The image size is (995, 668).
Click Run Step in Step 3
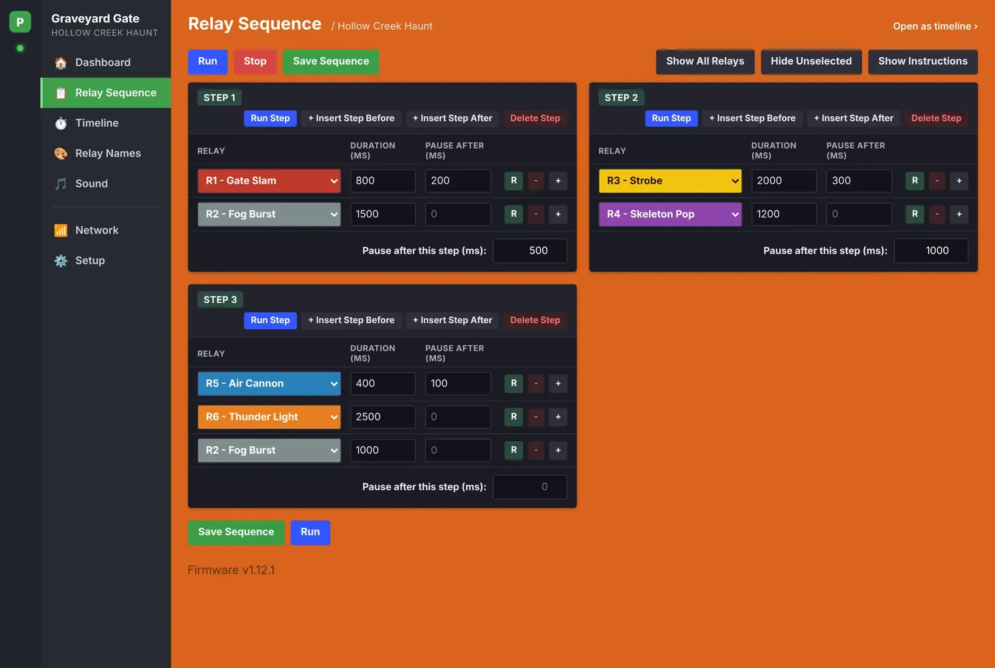(x=271, y=320)
